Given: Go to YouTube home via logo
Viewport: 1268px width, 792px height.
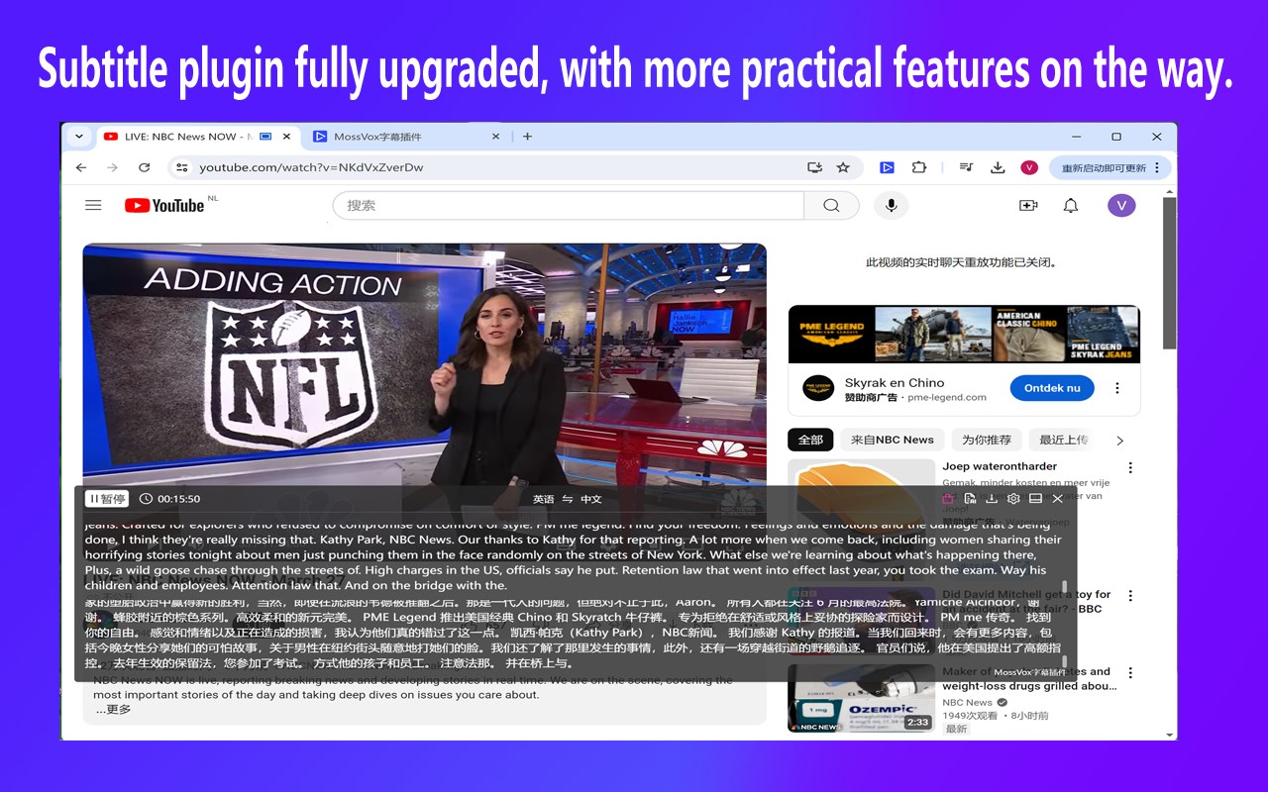Looking at the screenshot, I should click(164, 205).
